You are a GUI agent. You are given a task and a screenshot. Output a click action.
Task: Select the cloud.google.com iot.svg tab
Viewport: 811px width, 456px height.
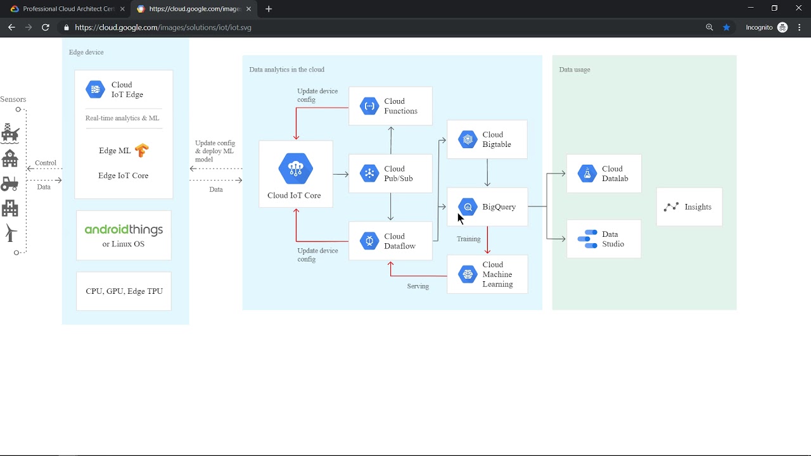coord(194,9)
